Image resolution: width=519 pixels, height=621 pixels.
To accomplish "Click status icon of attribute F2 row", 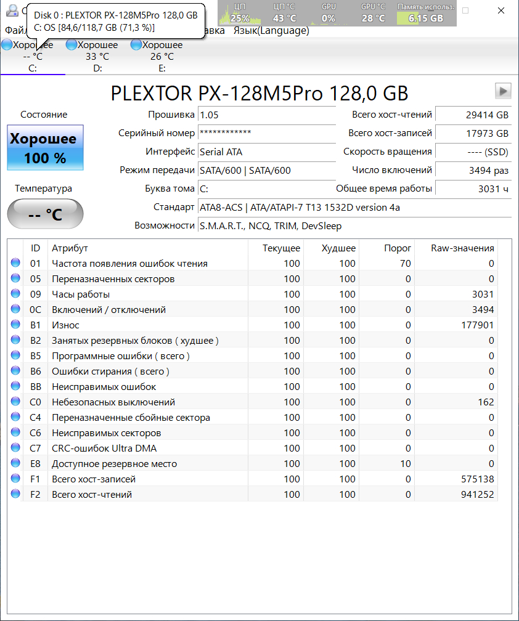I will pyautogui.click(x=15, y=494).
